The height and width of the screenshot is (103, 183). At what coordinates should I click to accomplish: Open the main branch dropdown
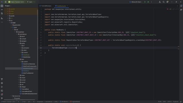click(x=31, y=2)
